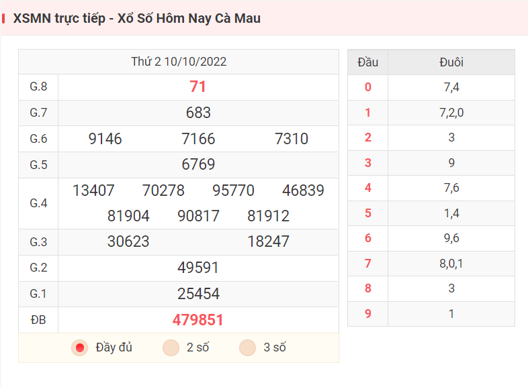Click the G.3 number 30623
This screenshot has width=528, height=387.
point(128,241)
